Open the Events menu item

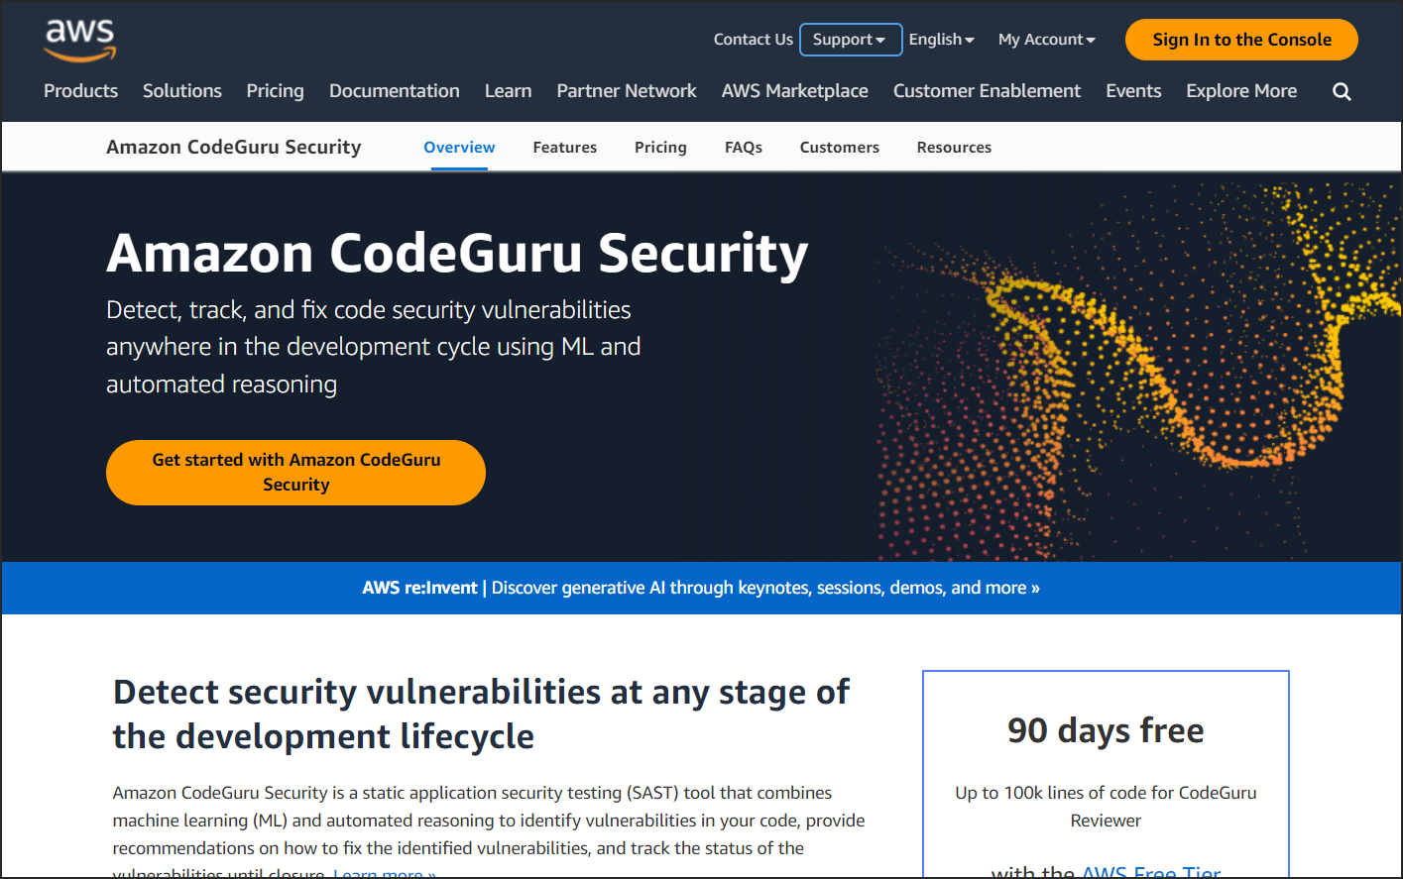pyautogui.click(x=1133, y=91)
